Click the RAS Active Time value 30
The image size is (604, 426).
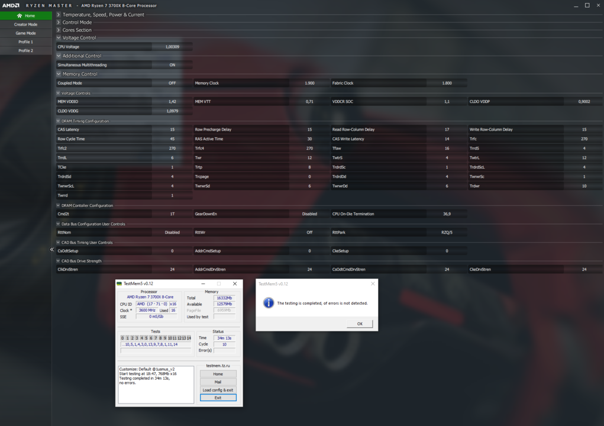309,139
